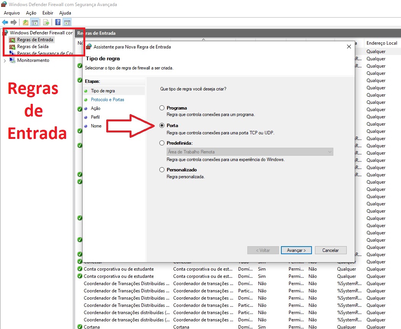This screenshot has height=329, width=401.
Task: Click the Domí... profile cell in Cortana row
Action: 245,327
